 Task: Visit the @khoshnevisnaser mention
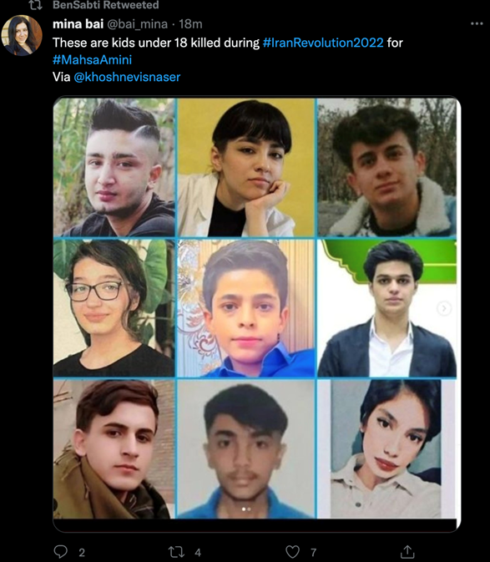click(127, 77)
